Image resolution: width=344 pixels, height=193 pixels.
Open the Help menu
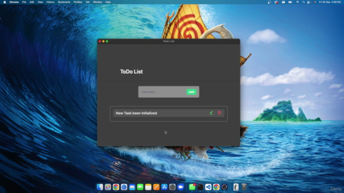[x=108, y=2]
